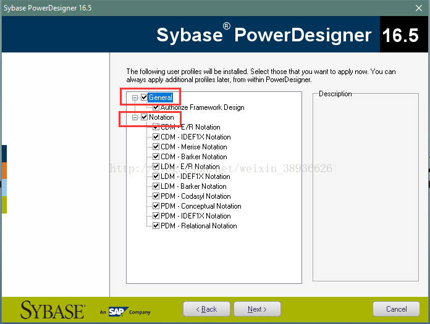This screenshot has height=324, width=430.
Task: Toggle LDM - Barker Notation checkbox
Action: [156, 186]
